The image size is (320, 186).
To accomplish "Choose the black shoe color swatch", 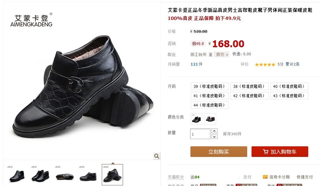I will click(196, 119).
